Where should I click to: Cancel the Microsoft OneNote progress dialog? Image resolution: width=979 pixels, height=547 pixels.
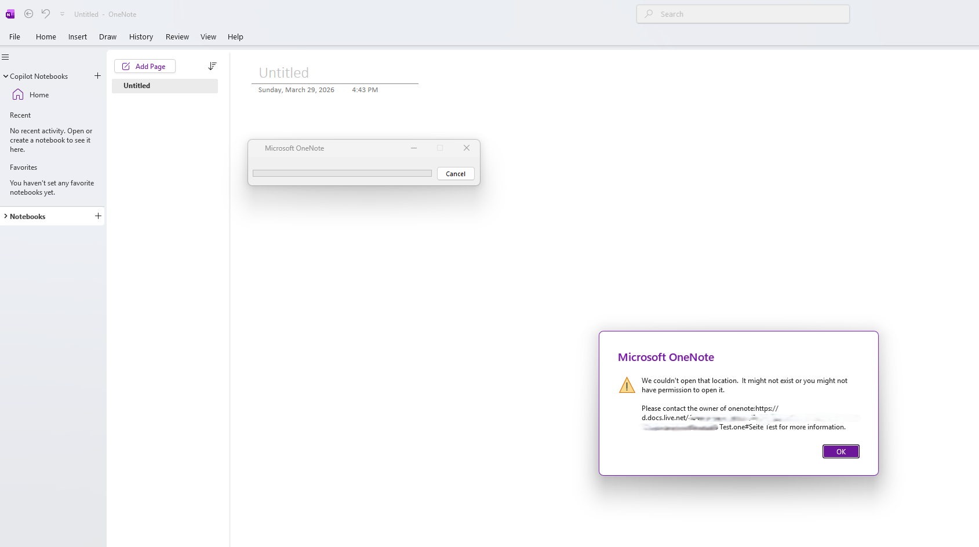(x=456, y=174)
